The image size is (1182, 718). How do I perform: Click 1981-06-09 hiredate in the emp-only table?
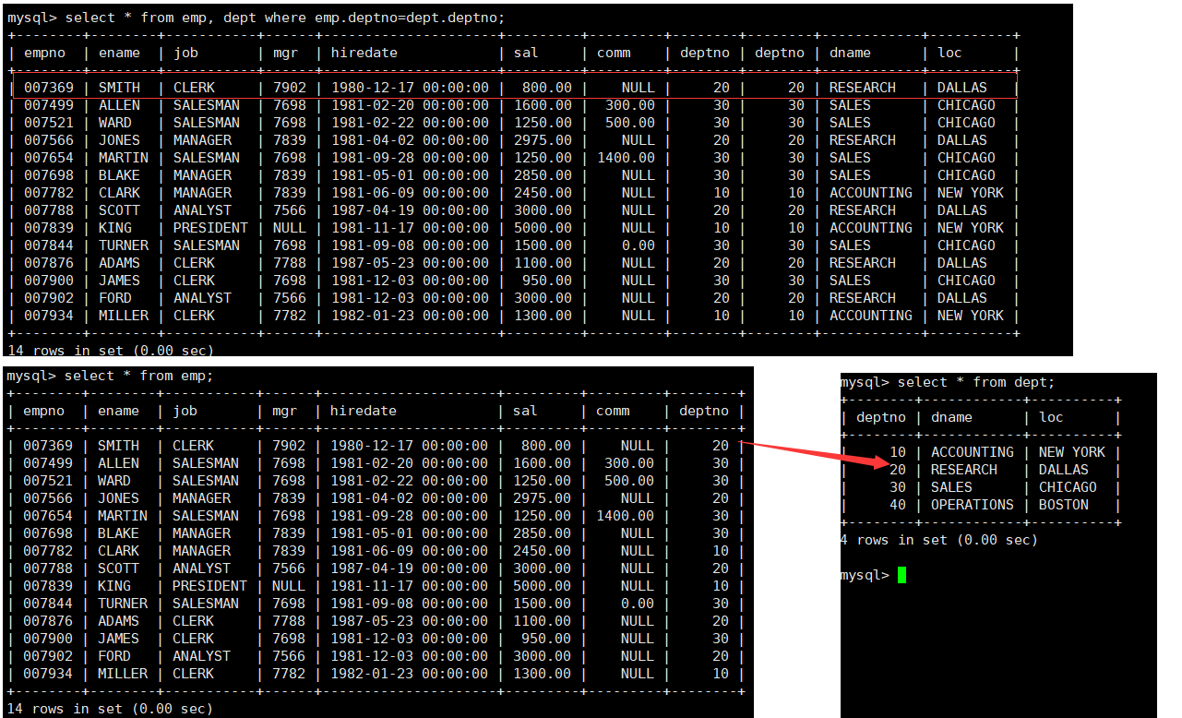tap(371, 551)
